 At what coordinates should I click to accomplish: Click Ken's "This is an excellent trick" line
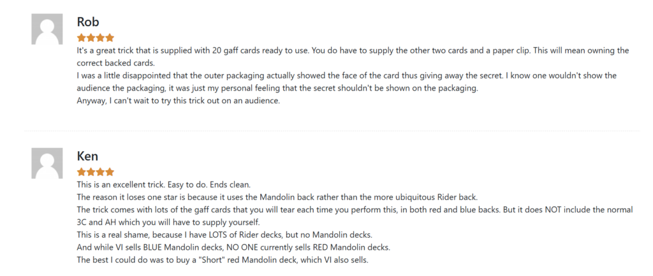click(163, 184)
